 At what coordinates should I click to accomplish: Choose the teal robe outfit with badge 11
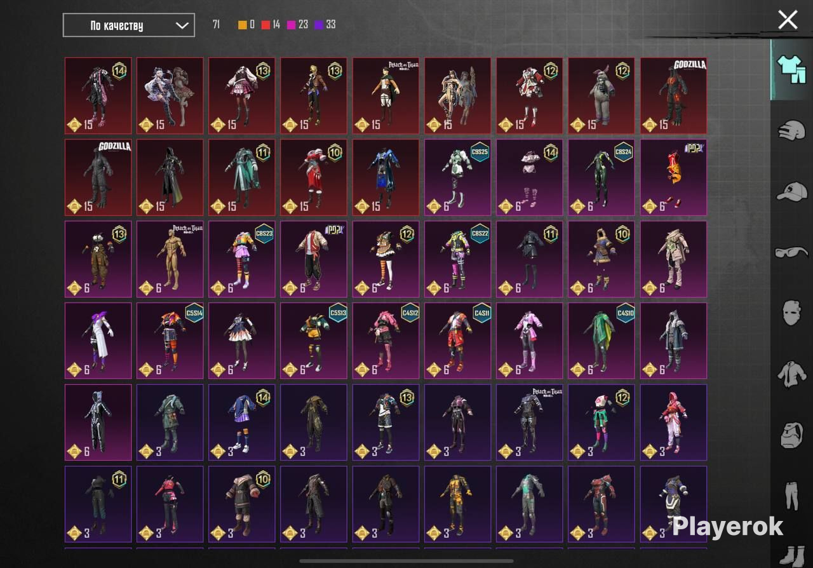point(242,178)
